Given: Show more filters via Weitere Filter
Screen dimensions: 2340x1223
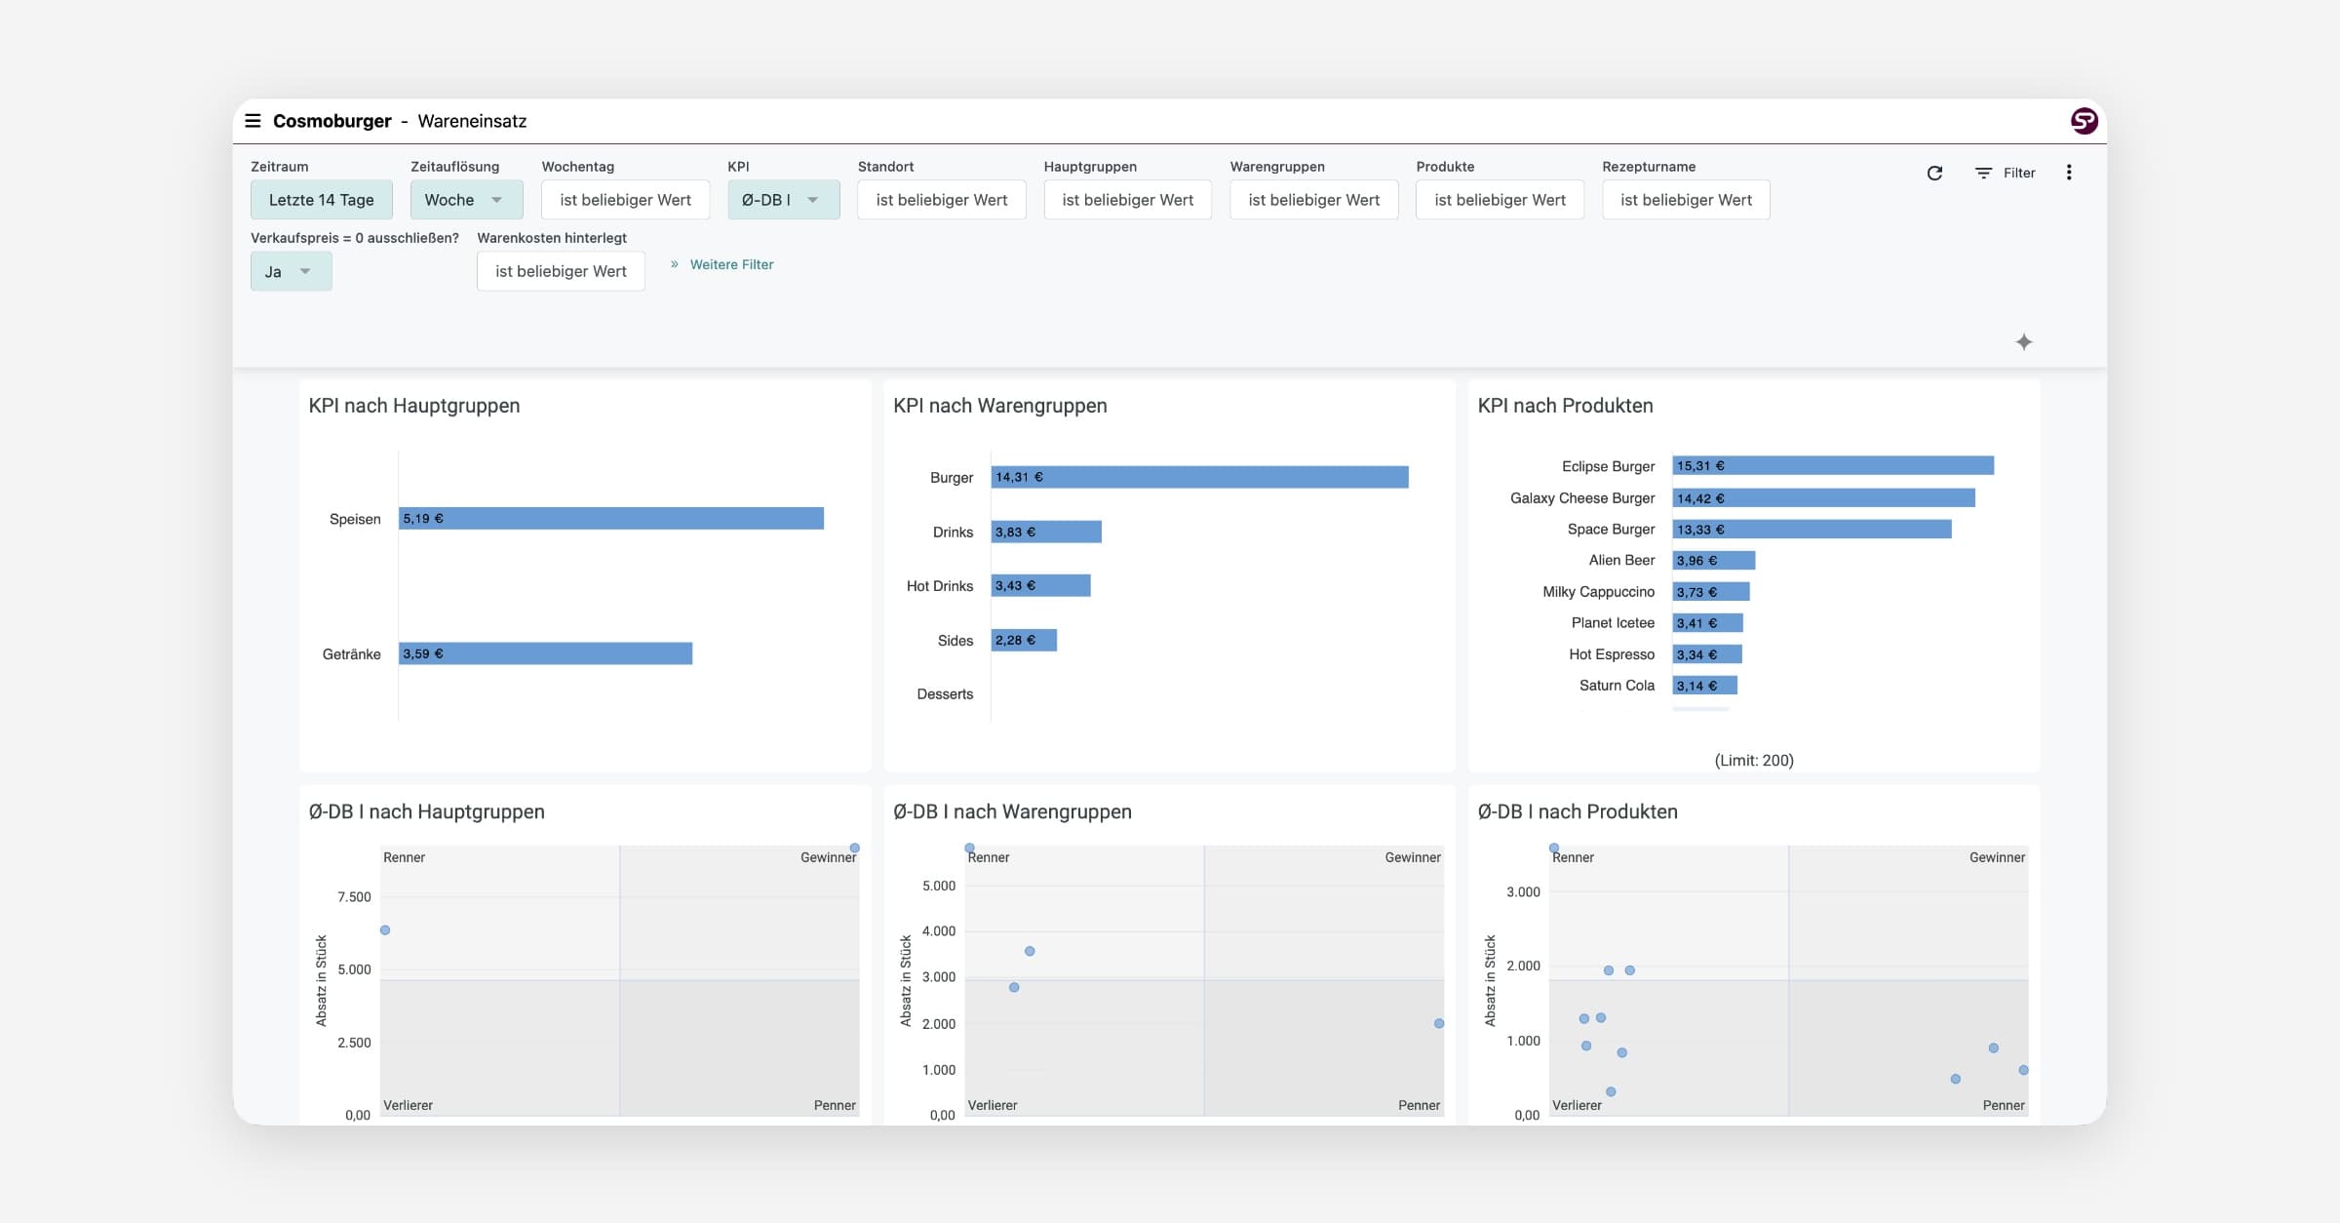Looking at the screenshot, I should [x=731, y=264].
